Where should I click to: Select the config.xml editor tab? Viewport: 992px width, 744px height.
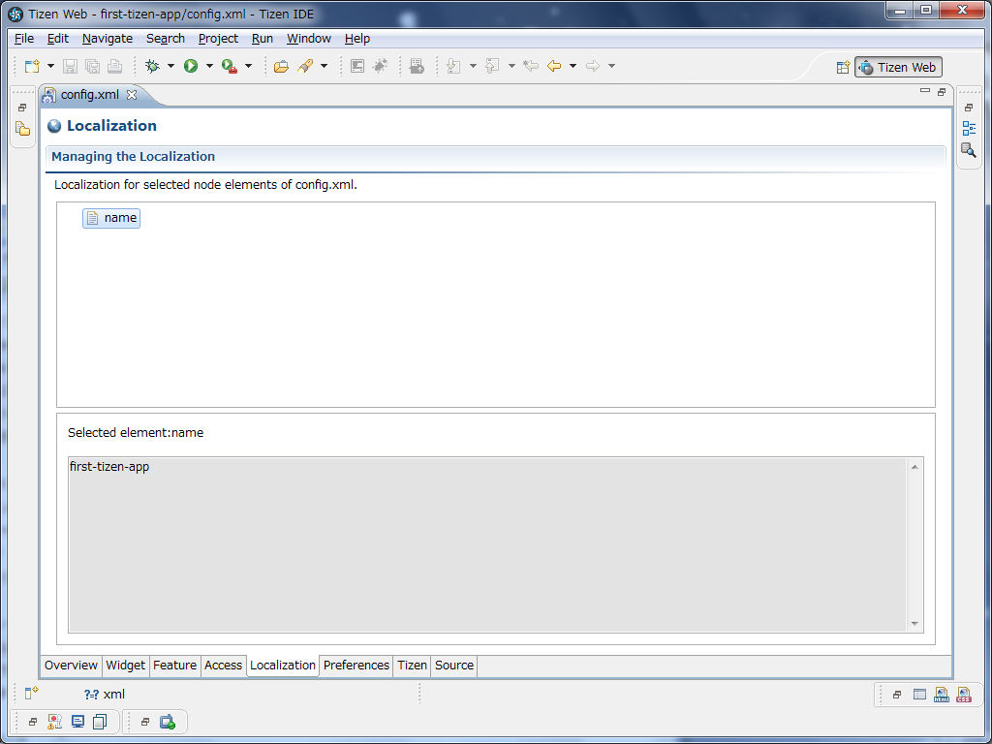(x=89, y=95)
